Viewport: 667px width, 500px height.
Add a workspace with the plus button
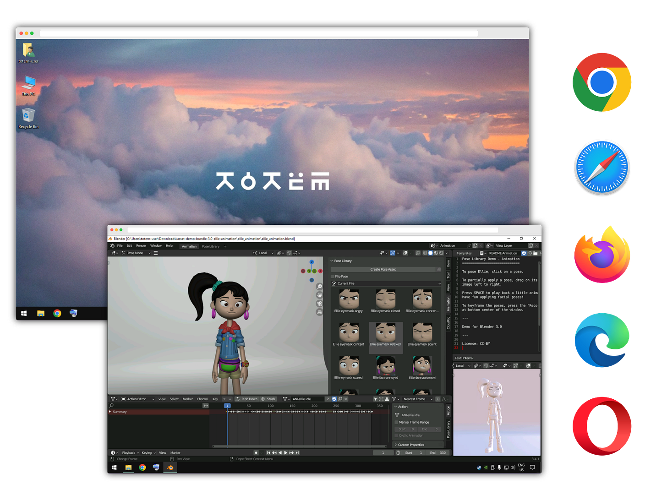pyautogui.click(x=225, y=246)
